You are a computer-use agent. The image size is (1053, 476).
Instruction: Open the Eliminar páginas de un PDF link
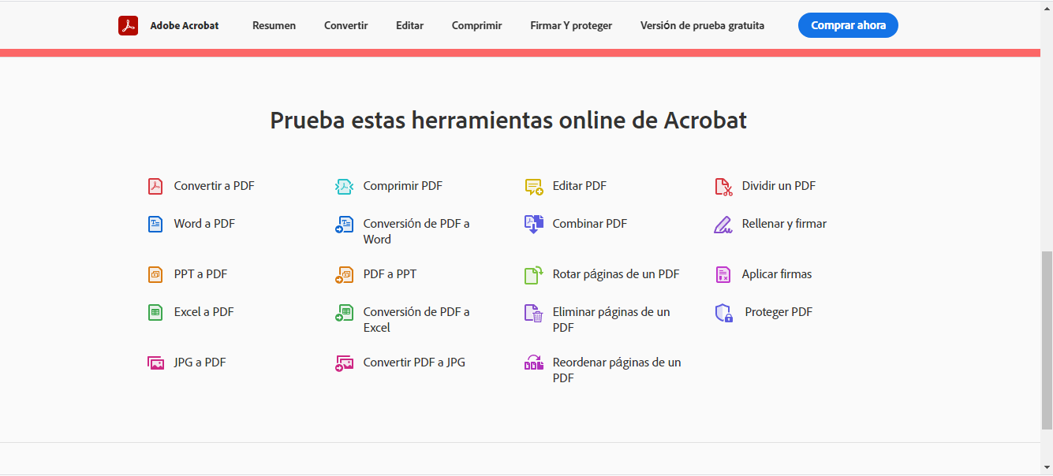pyautogui.click(x=611, y=320)
